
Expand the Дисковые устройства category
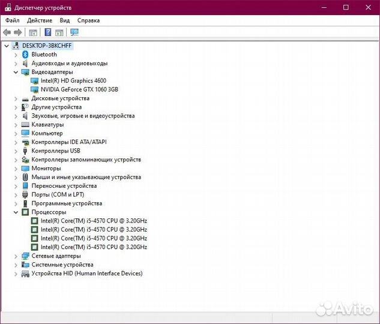click(16, 98)
